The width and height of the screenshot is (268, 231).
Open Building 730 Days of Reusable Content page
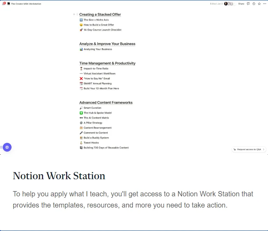[106, 148]
